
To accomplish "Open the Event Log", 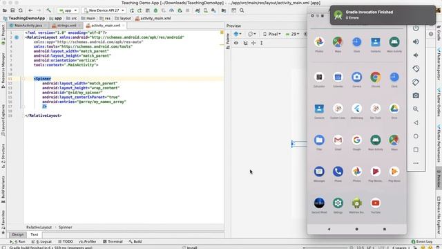I will pos(422,241).
